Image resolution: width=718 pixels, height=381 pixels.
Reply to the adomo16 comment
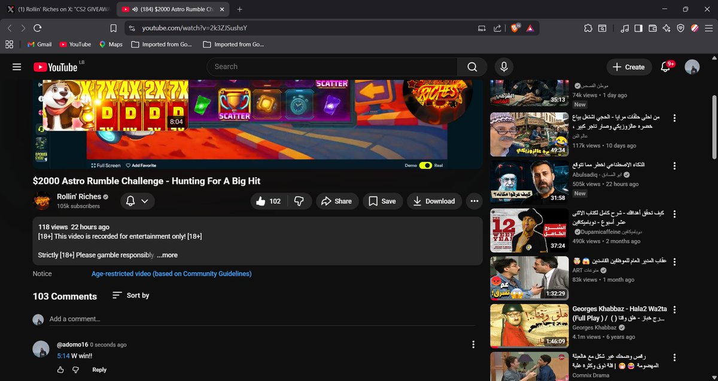coord(99,370)
